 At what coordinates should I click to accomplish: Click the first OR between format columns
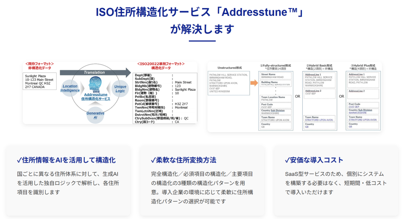(x=298, y=96)
